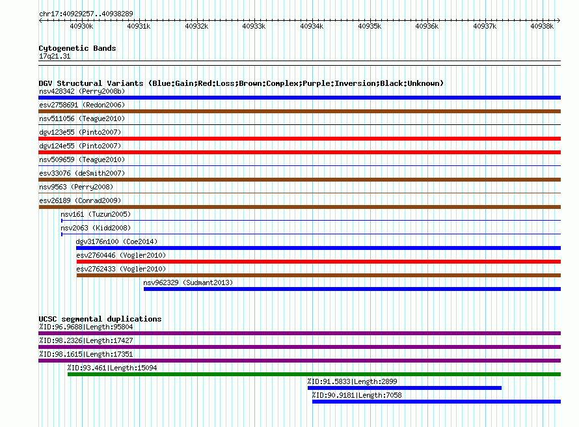This screenshot has height=427, width=579.
Task: Click the 17q21.31 band label
Action: coord(55,56)
